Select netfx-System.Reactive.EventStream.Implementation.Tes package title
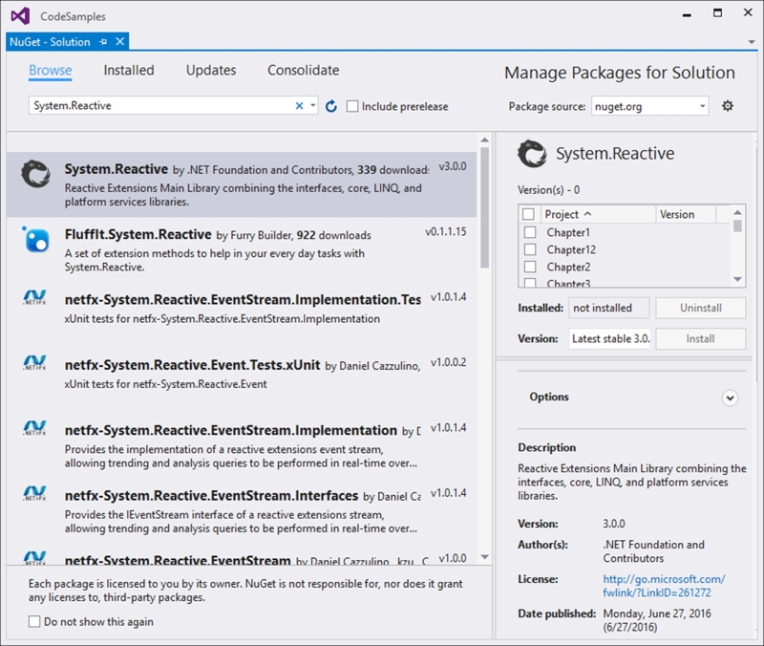Screen dimensions: 764x646 (243, 300)
